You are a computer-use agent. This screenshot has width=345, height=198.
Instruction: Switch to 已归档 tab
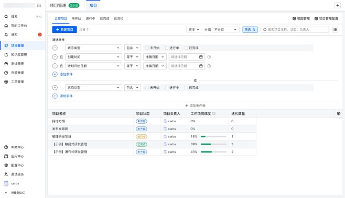click(118, 19)
